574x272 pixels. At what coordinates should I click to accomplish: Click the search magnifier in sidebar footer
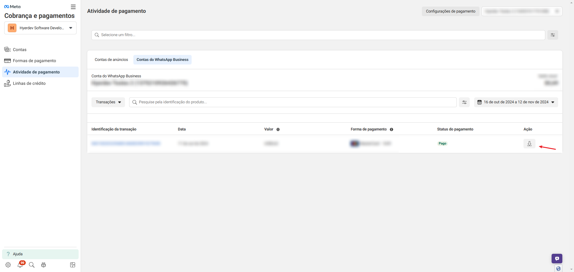pos(32,265)
